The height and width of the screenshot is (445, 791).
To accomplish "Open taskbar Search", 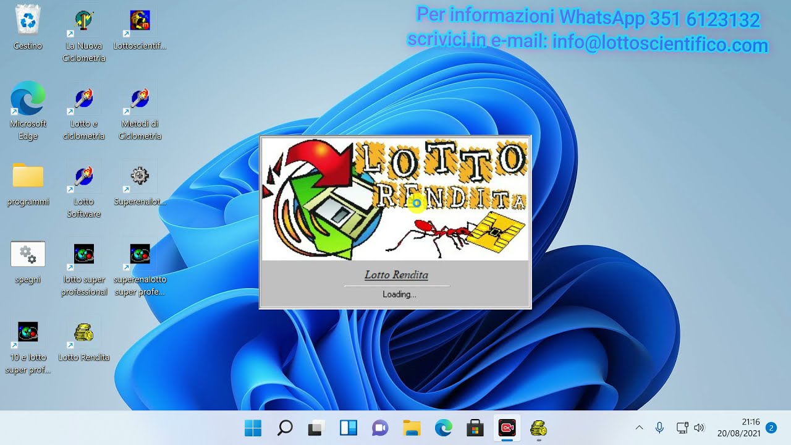I will coord(285,428).
